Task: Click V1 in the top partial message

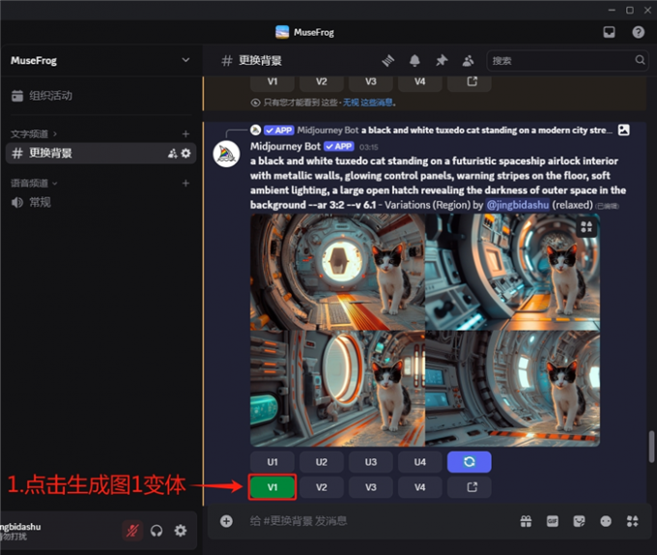Action: (272, 82)
